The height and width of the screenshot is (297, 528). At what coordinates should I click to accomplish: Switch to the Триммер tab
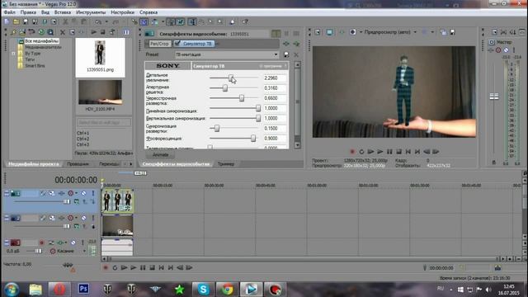coord(226,164)
